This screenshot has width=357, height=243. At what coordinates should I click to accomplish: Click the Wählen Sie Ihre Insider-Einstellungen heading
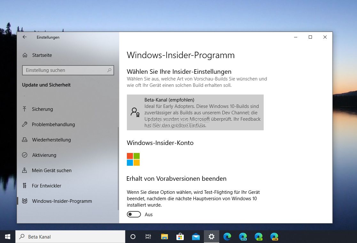(179, 72)
